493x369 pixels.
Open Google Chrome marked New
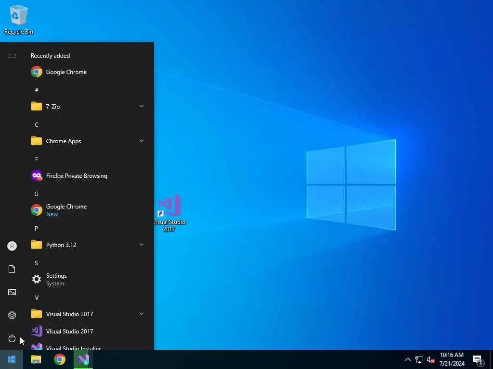[x=88, y=210]
